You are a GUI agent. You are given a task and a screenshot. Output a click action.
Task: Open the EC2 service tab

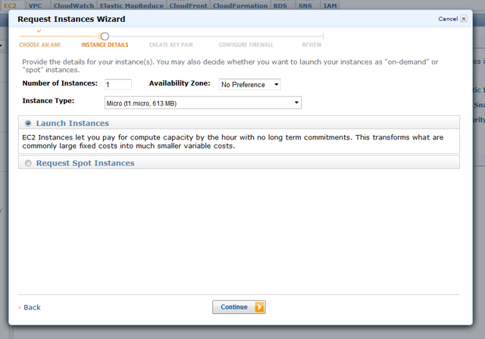10,5
